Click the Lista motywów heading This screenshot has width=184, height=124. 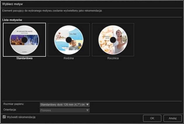pos(12,20)
